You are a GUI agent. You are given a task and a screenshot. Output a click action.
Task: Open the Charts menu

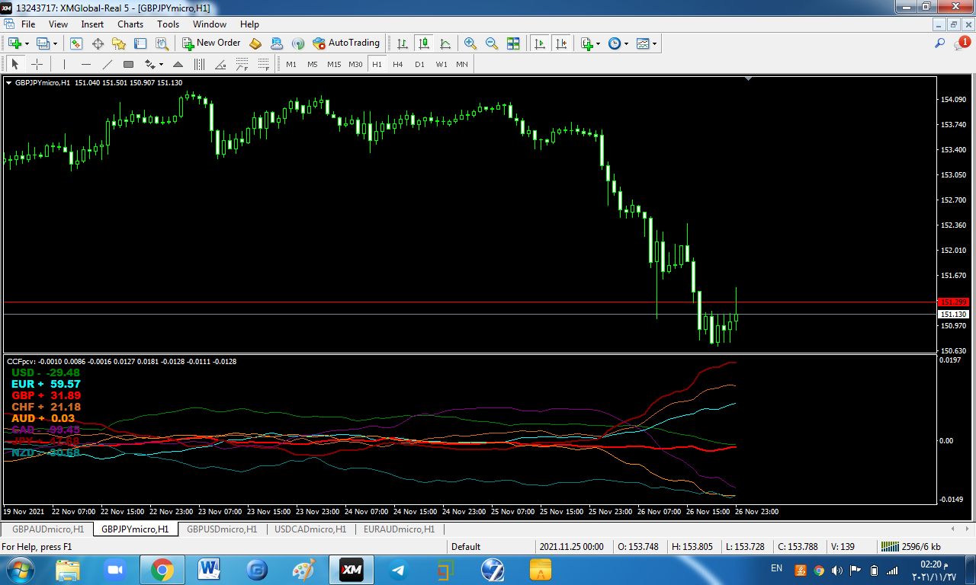pos(130,24)
